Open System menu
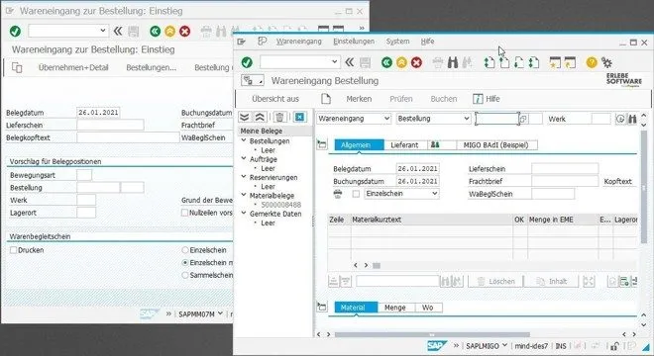 click(x=397, y=42)
